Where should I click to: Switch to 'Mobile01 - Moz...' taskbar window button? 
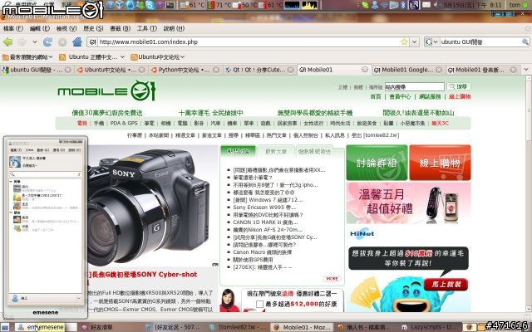coord(302,327)
